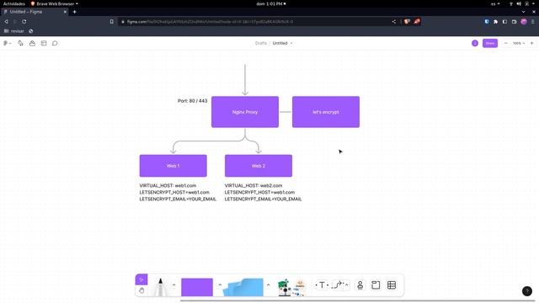Expand the shapes options chevron
Screen dimensions: 539x303
pos(220,284)
